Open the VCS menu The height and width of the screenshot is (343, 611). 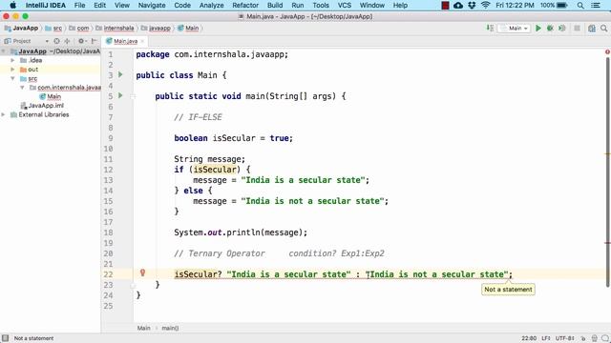344,5
